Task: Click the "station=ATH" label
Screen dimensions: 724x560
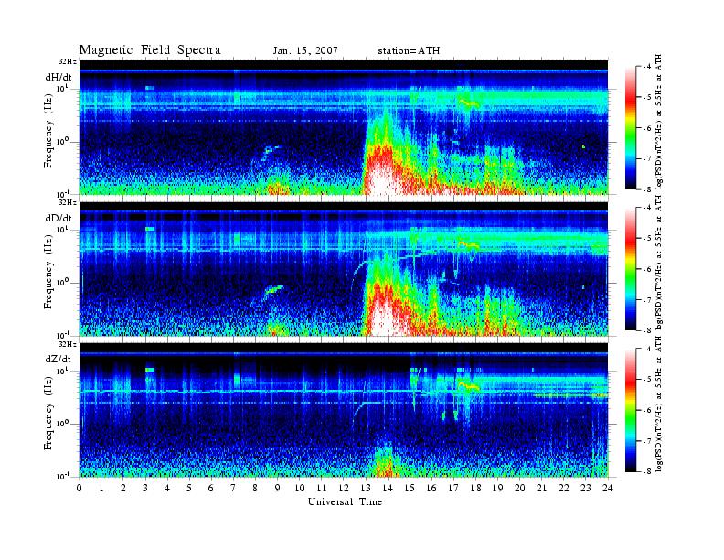Action: [x=409, y=51]
